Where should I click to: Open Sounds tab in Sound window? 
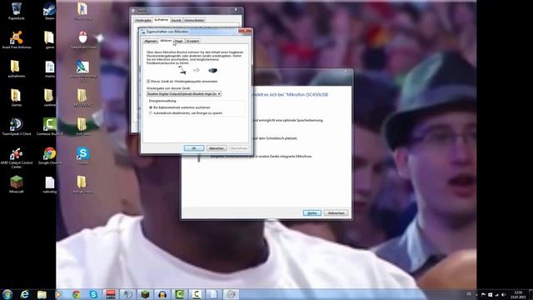176,20
